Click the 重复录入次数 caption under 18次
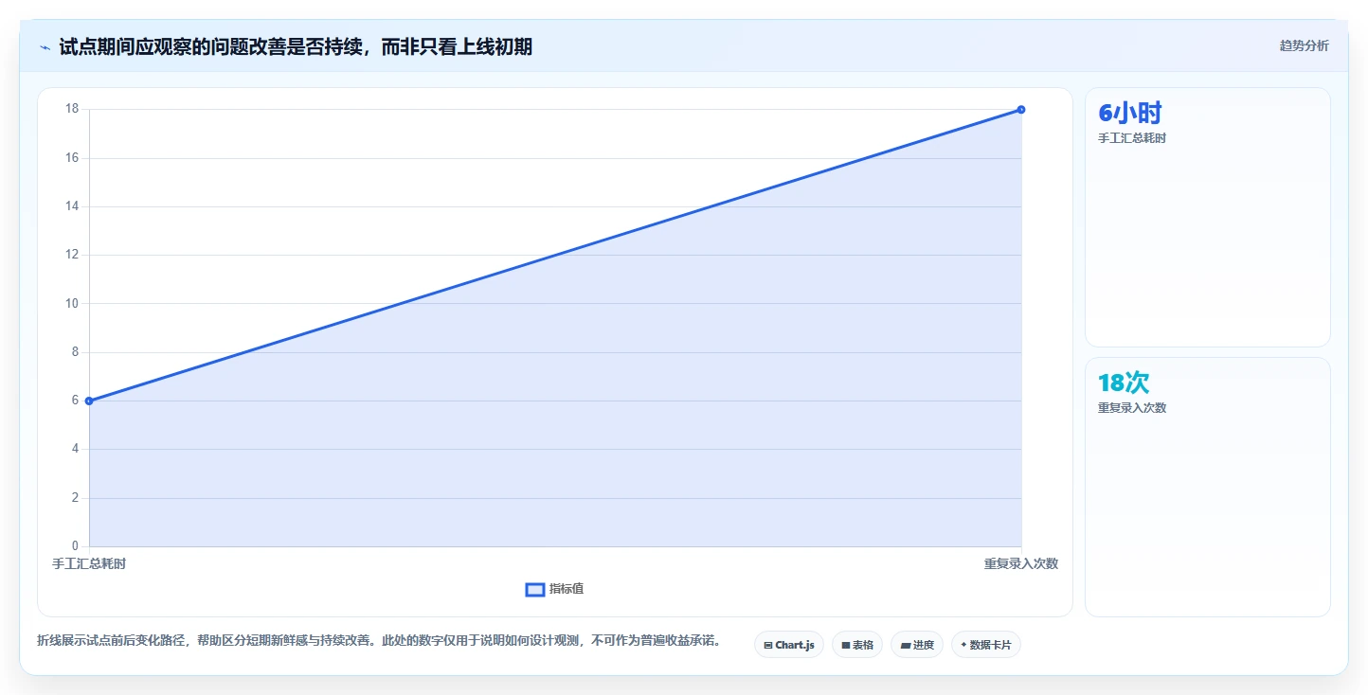This screenshot has width=1368, height=695. (x=1132, y=408)
